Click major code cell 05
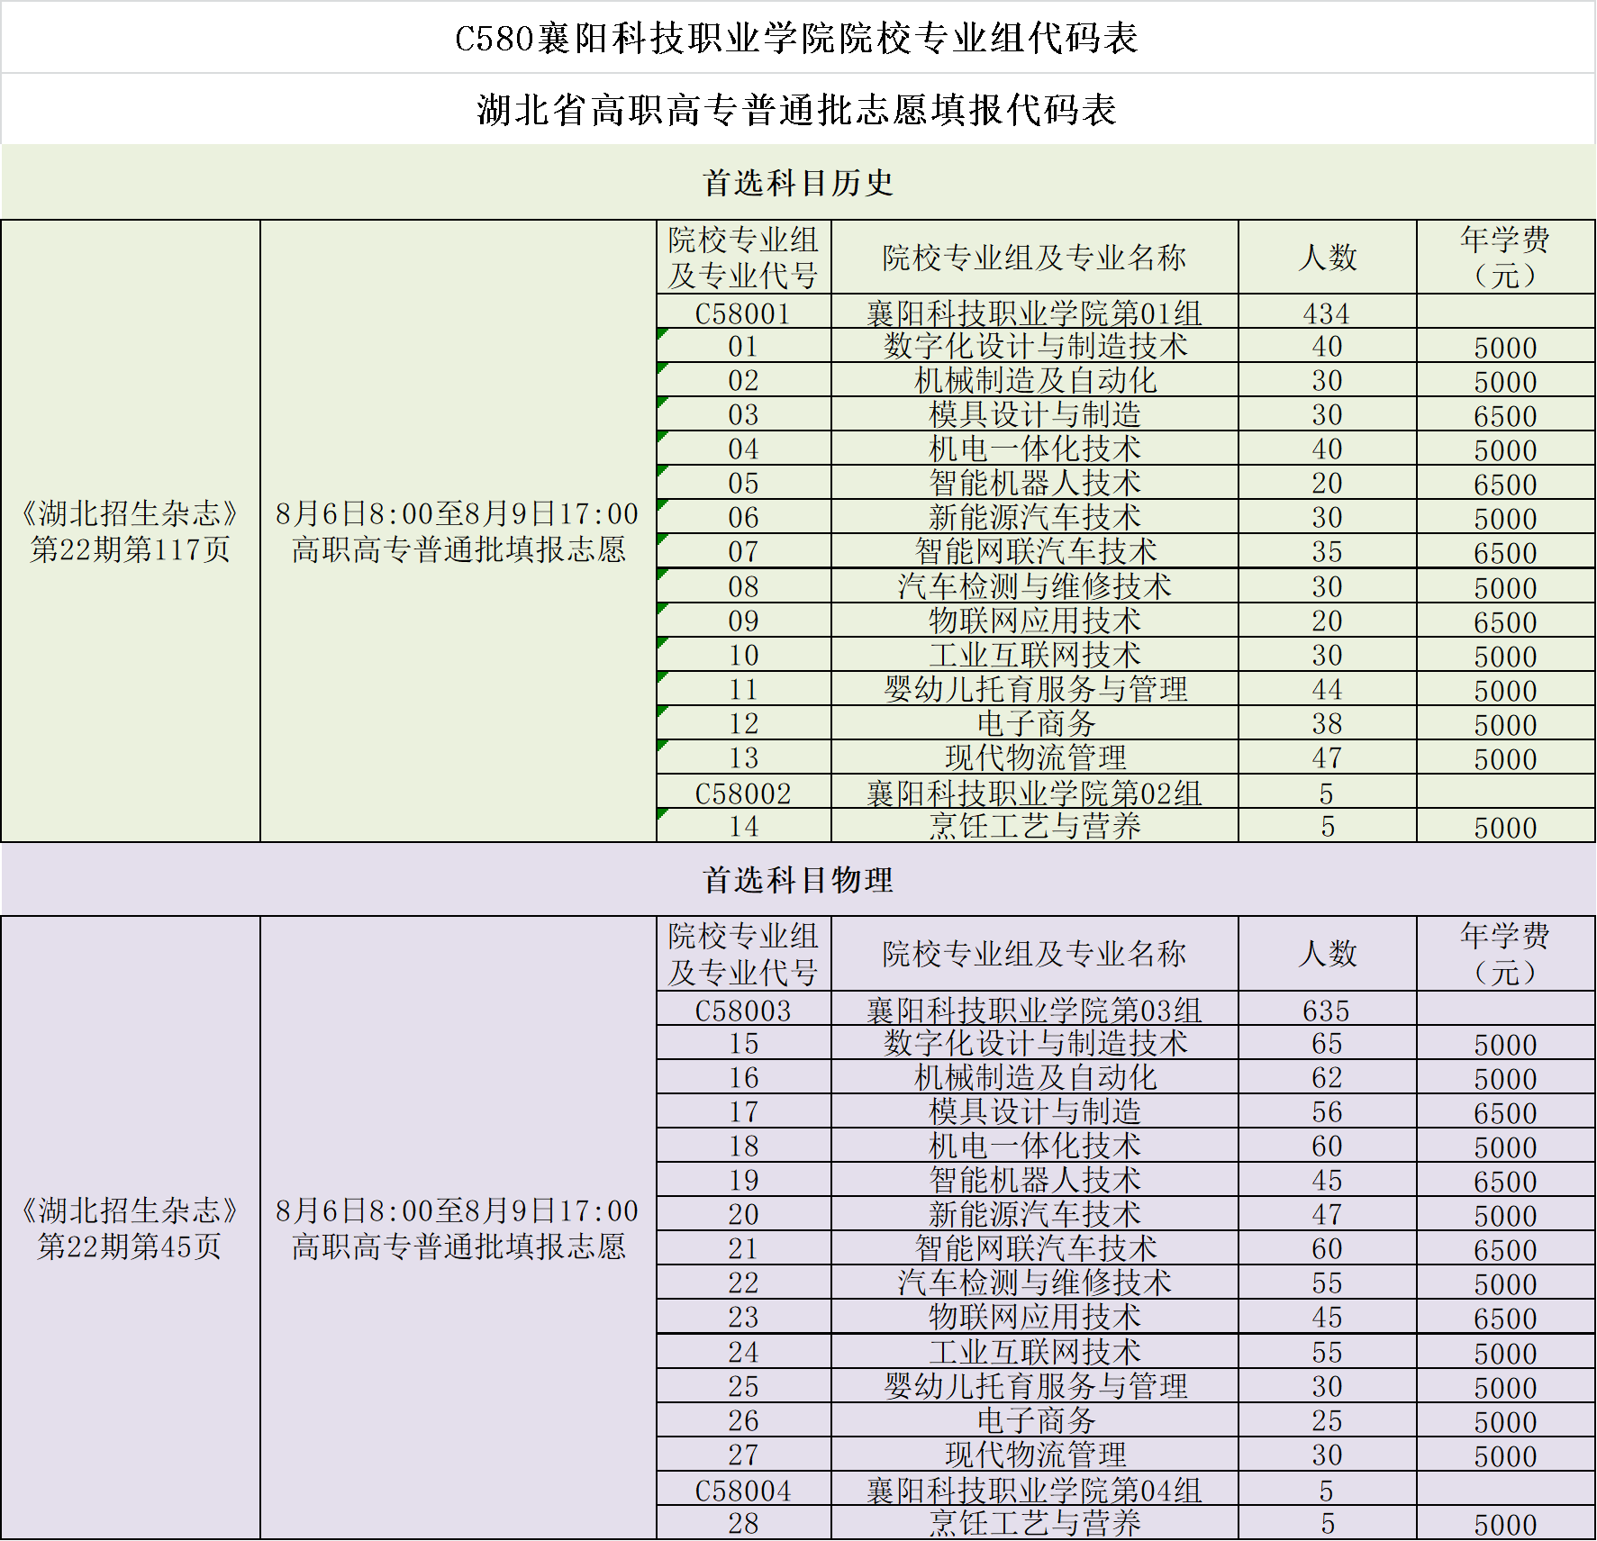 pyautogui.click(x=743, y=484)
